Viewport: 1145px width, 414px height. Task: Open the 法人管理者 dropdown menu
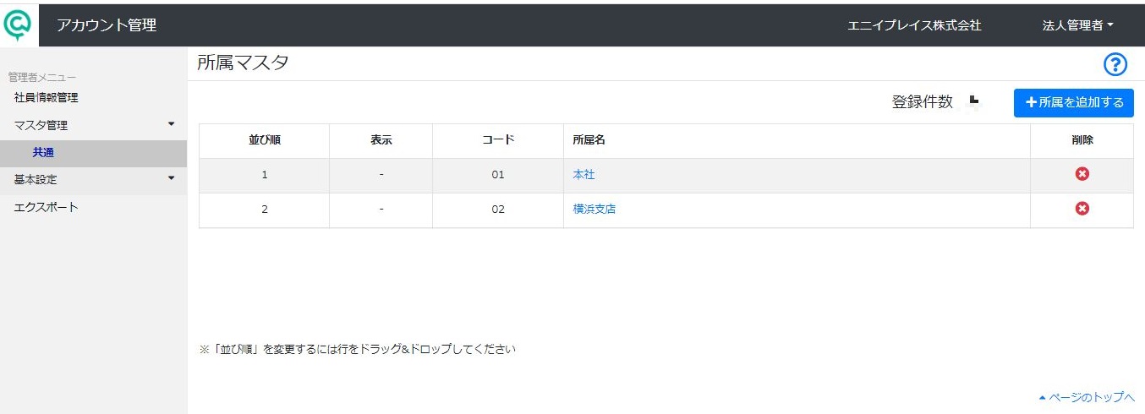pos(1077,25)
